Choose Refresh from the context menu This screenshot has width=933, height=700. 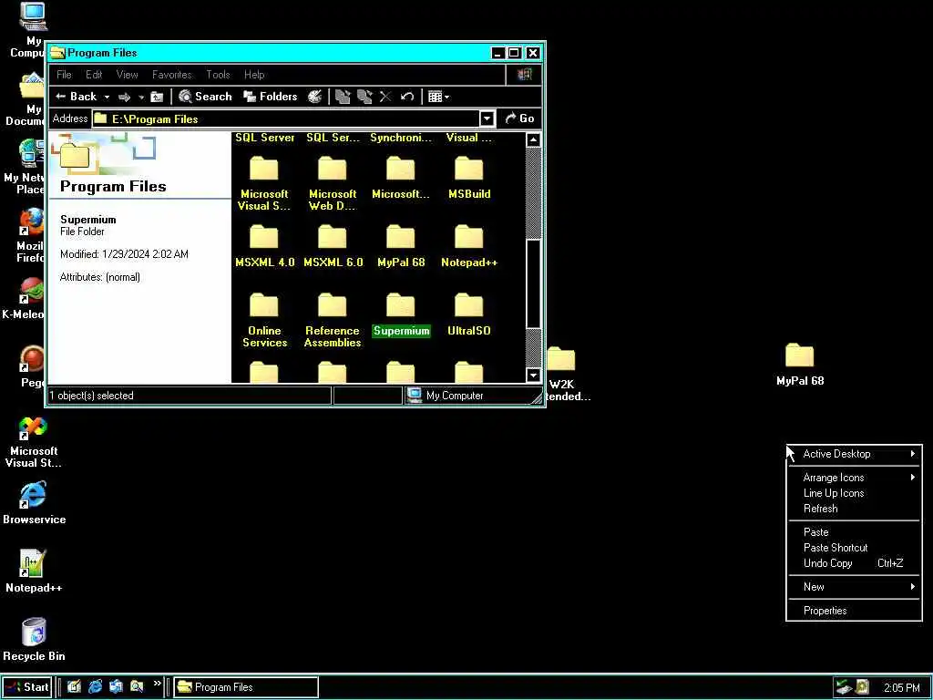pos(854,509)
